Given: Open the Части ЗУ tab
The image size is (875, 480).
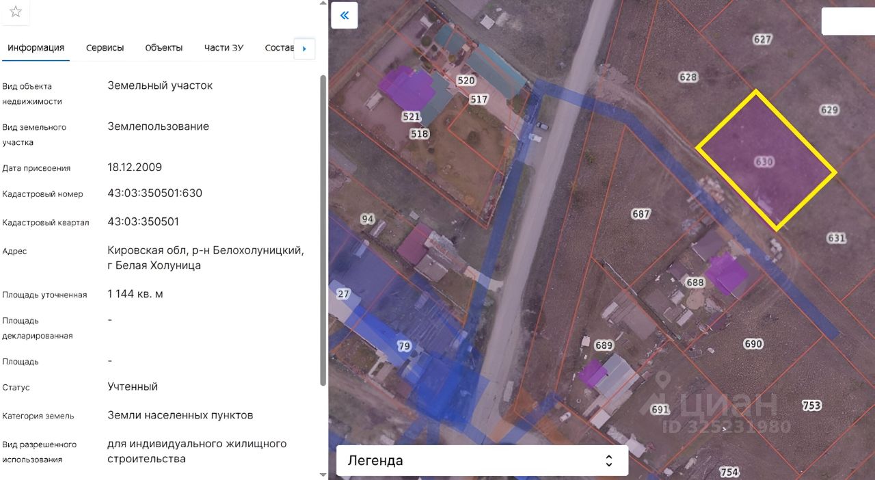Looking at the screenshot, I should [x=224, y=48].
